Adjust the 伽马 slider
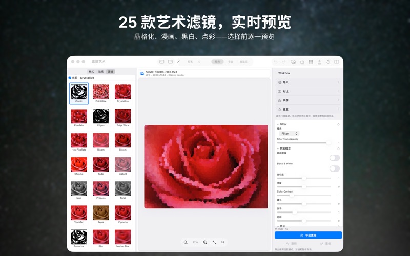410x256 pixels. tap(304, 212)
